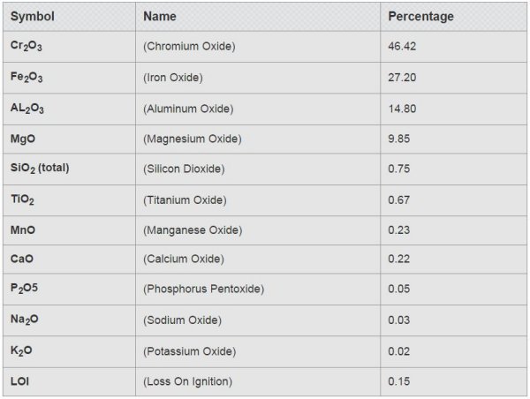Click the 27.20 percentage value
The height and width of the screenshot is (399, 530).
(402, 78)
